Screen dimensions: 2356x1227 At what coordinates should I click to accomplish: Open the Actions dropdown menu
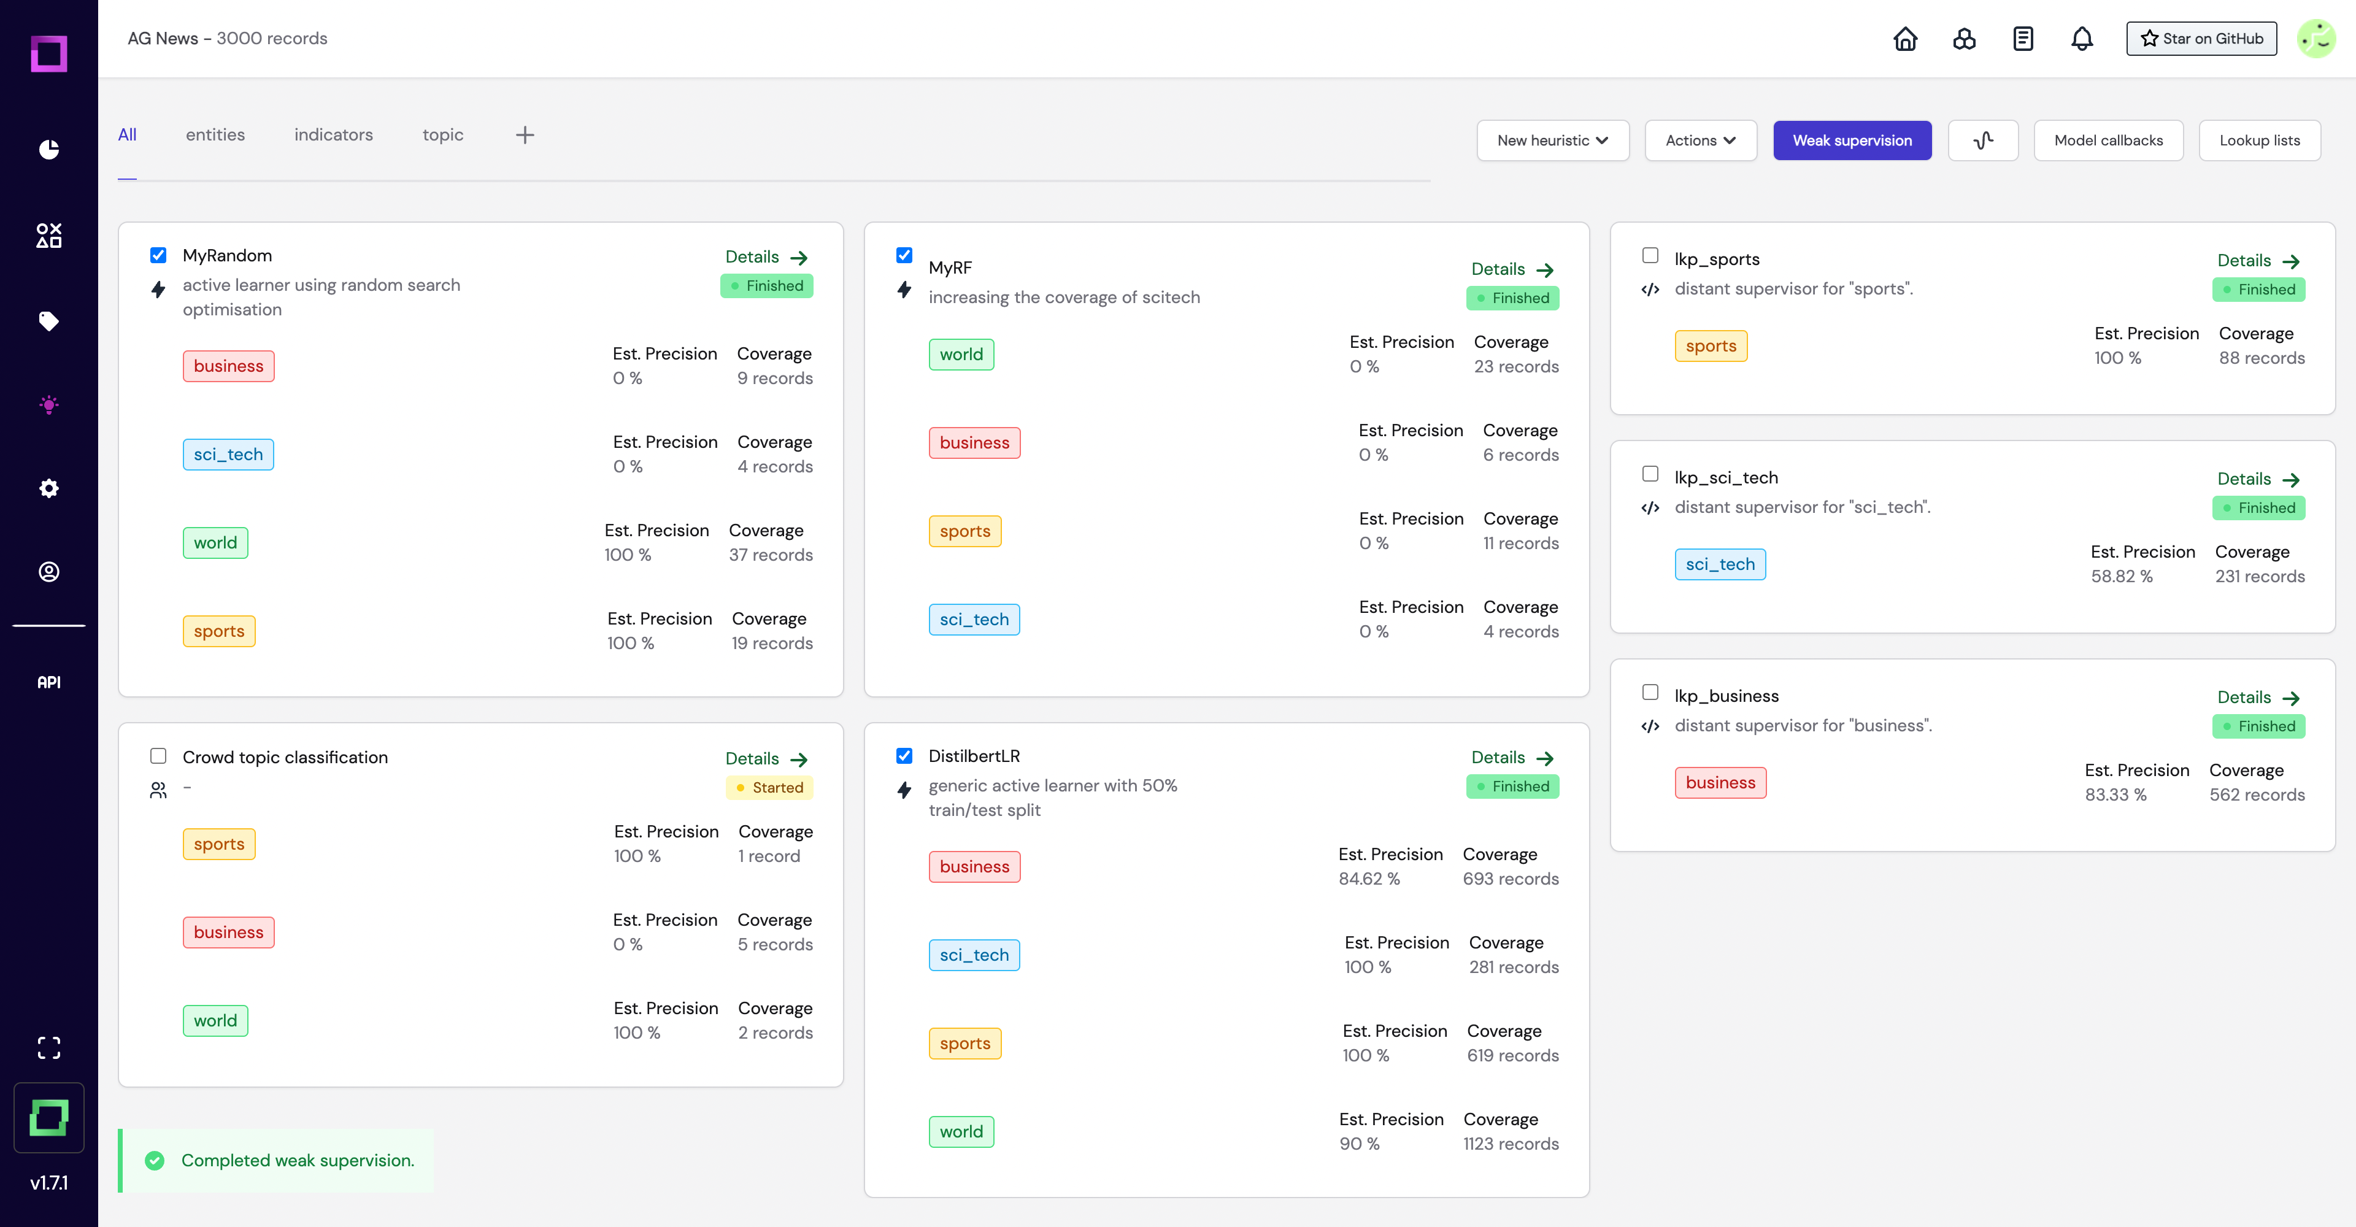click(1700, 140)
